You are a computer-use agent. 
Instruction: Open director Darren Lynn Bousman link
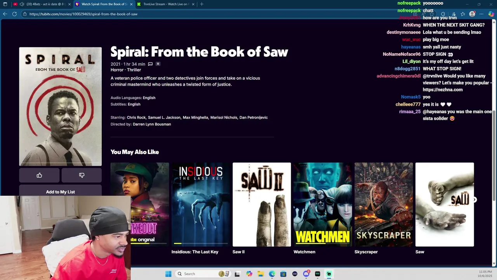[x=152, y=124]
